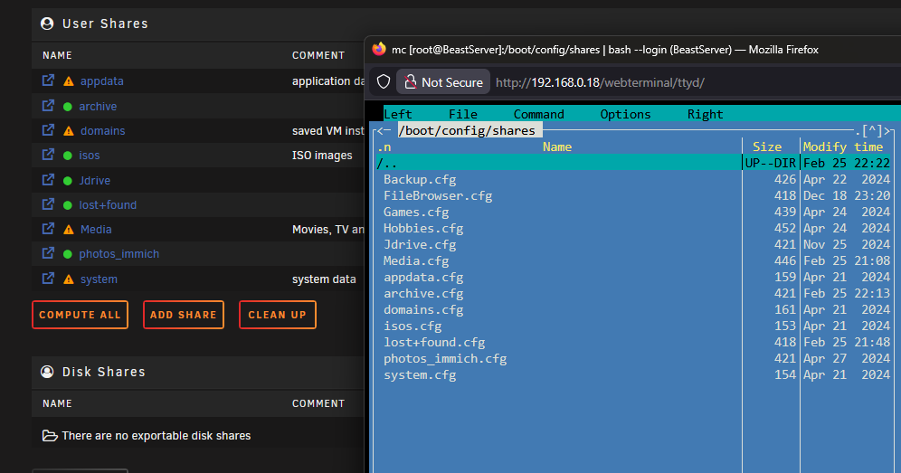Click the Firefox logo in title bar
This screenshot has width=901, height=473.
379,49
